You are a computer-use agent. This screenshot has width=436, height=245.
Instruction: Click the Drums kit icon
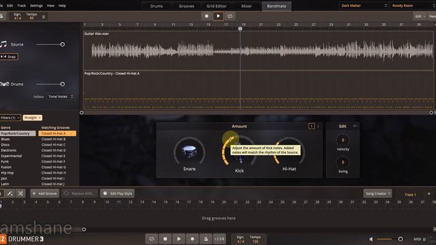click(5, 84)
